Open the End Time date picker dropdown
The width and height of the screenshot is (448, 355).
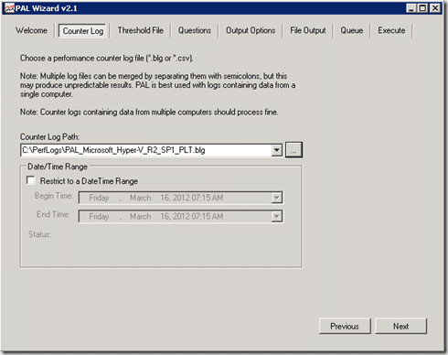[277, 217]
